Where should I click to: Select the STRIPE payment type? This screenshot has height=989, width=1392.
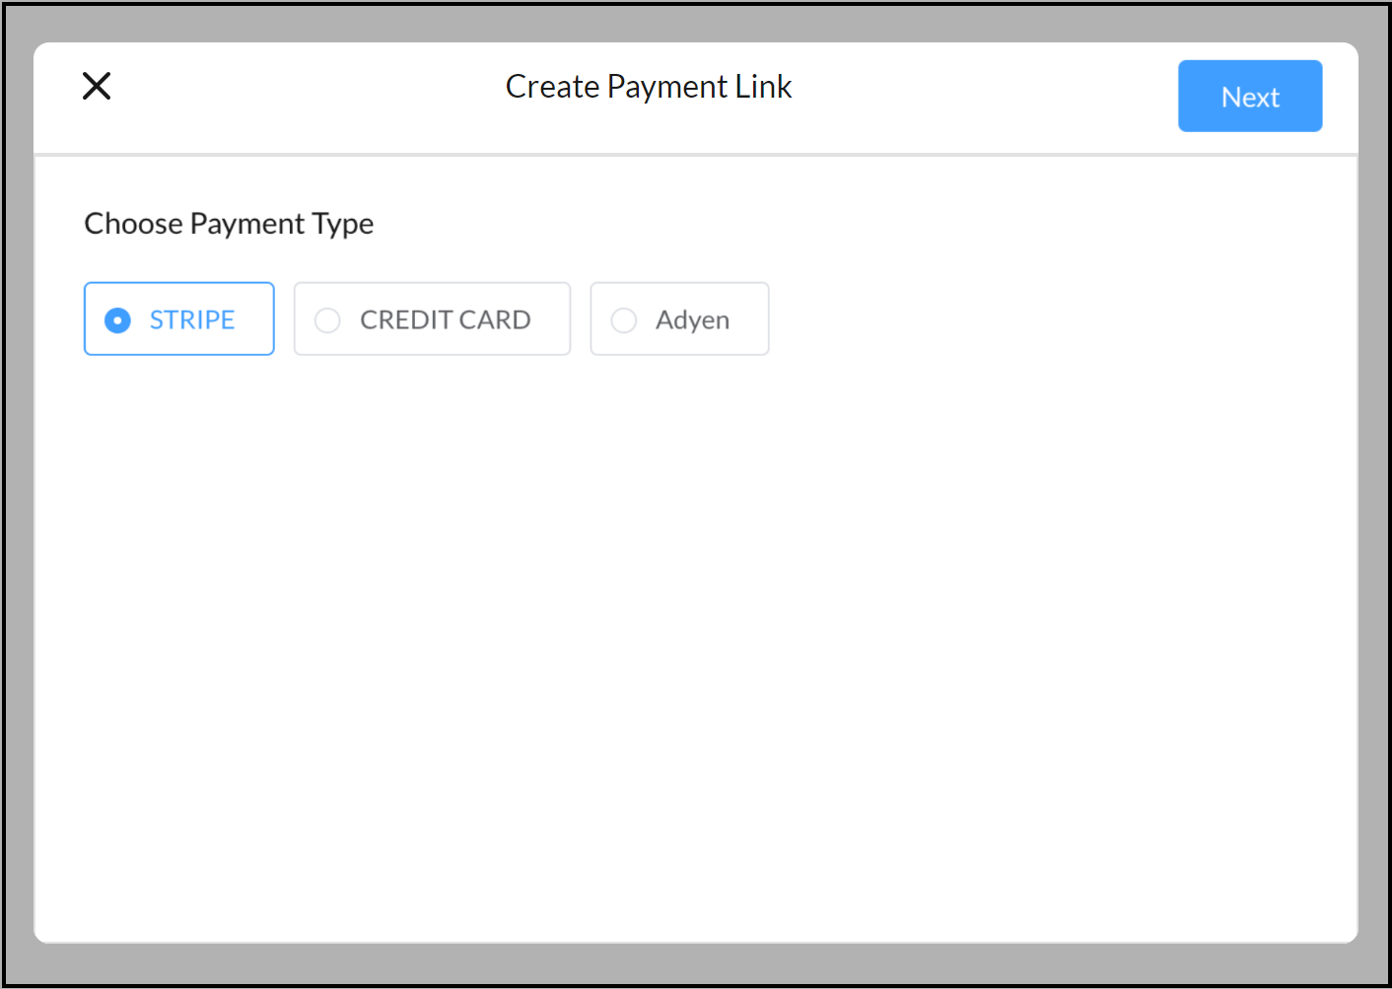click(x=178, y=318)
